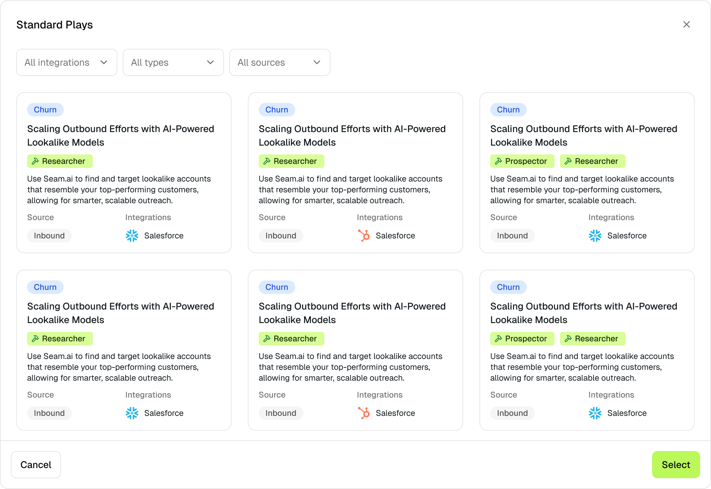This screenshot has height=489, width=711.
Task: Click the Churn badge on bottom-right card
Action: [x=508, y=287]
